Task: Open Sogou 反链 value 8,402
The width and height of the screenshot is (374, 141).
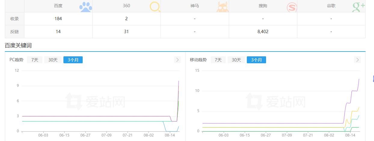Action: point(263,32)
